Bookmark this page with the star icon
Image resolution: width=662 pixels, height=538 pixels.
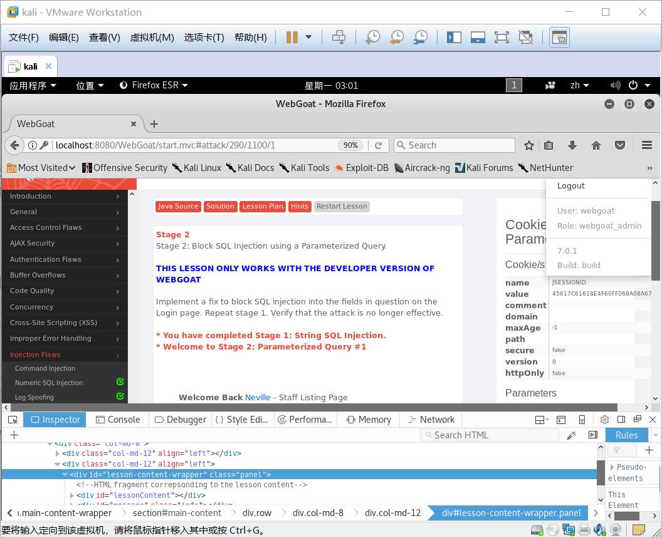click(528, 145)
